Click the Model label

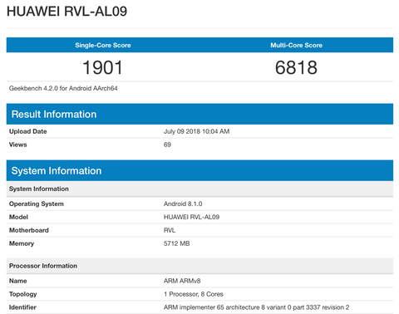click(x=18, y=217)
